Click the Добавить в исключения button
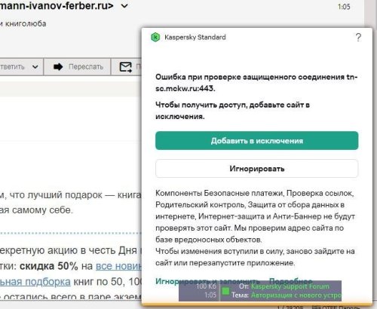This screenshot has width=377, height=309. pos(256,141)
